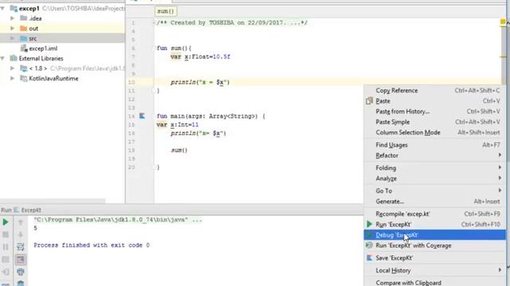Expand the .idea folder arrow
The width and height of the screenshot is (510, 286).
13,18
